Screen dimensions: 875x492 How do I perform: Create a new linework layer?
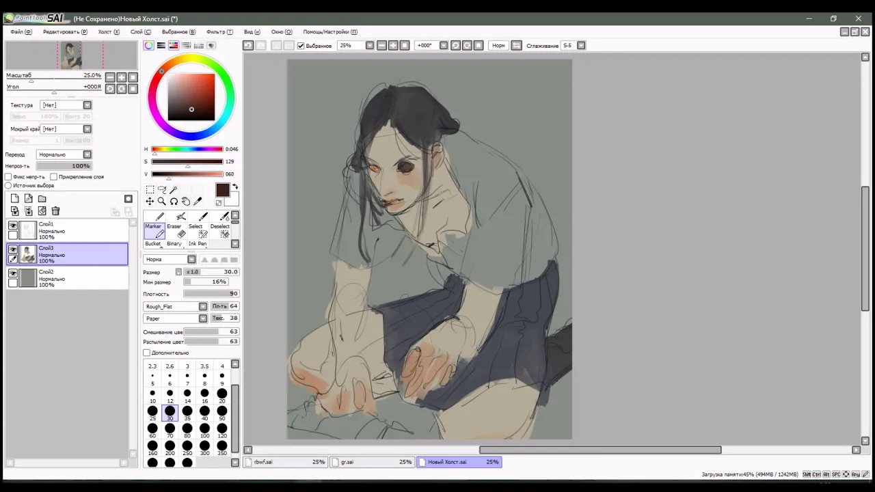pyautogui.click(x=28, y=199)
